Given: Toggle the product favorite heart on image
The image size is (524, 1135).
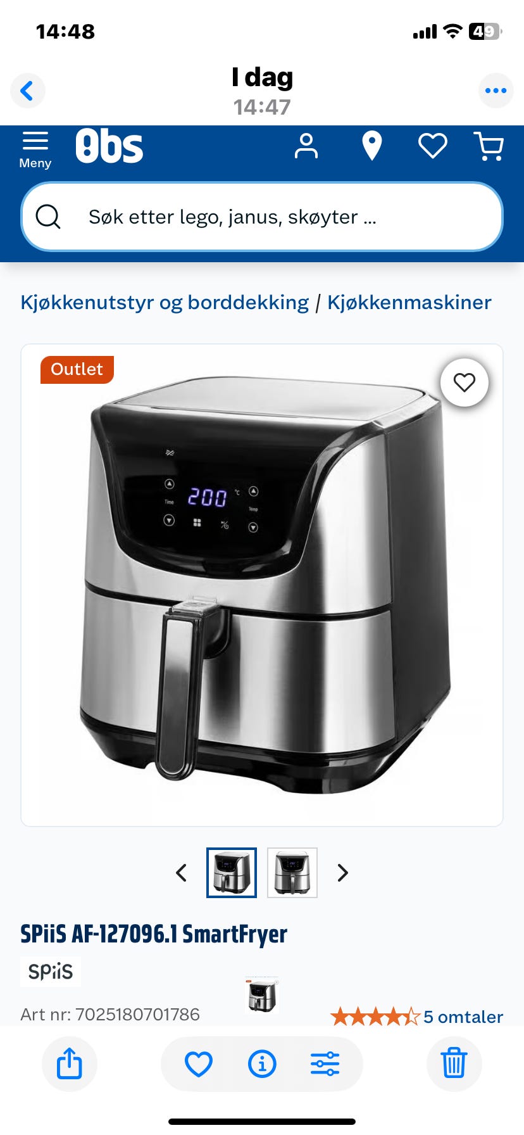Looking at the screenshot, I should (x=465, y=383).
